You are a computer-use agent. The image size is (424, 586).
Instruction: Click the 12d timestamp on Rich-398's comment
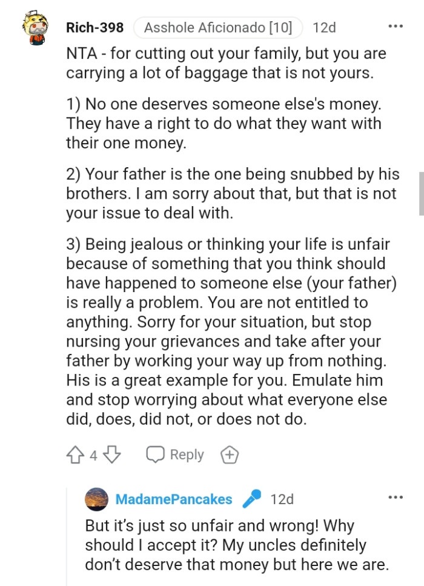[x=323, y=27]
